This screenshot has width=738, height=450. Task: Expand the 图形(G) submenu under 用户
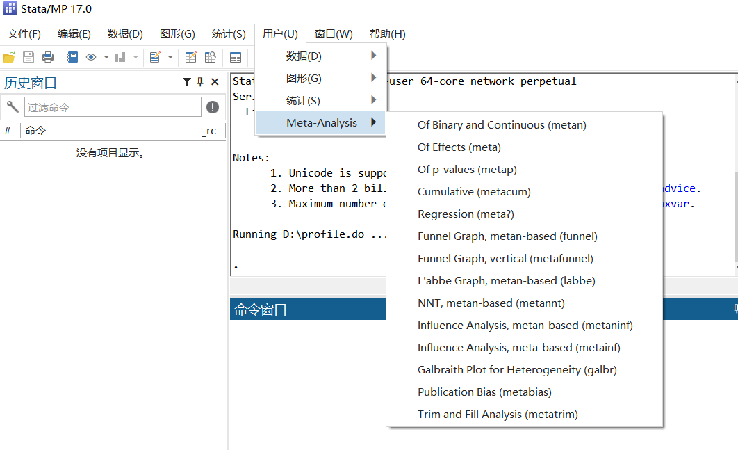[x=321, y=78]
